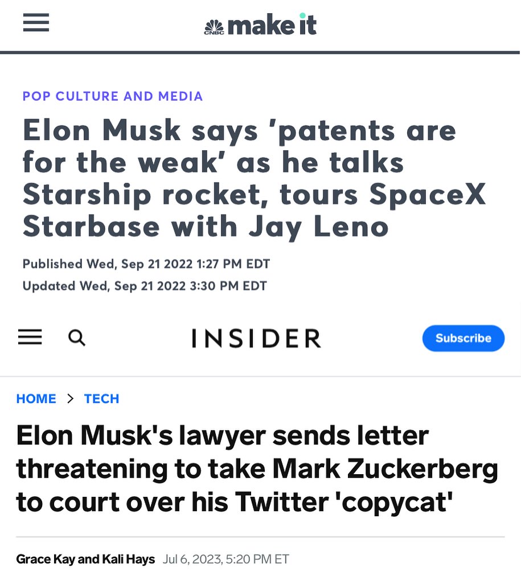Click the blue Subscribe button
The width and height of the screenshot is (521, 576).
(x=463, y=338)
